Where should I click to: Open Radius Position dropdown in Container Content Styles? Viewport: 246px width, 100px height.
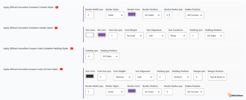tap(194, 15)
